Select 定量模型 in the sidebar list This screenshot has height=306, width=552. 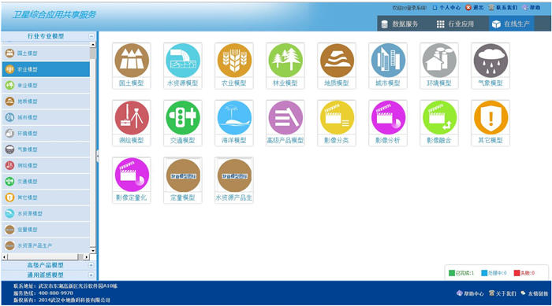pos(46,230)
